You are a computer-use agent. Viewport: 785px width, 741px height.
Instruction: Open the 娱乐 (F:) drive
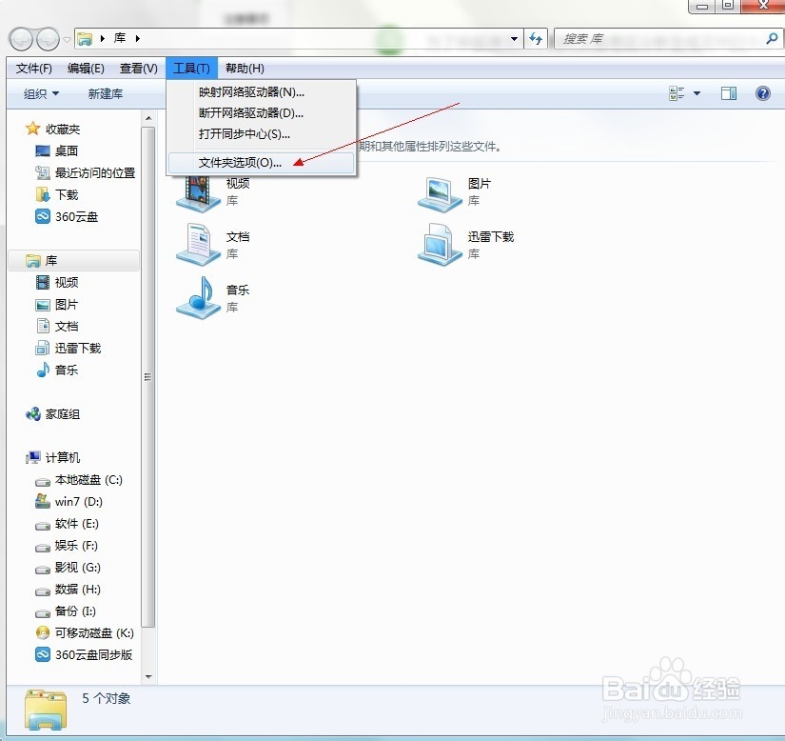66,545
